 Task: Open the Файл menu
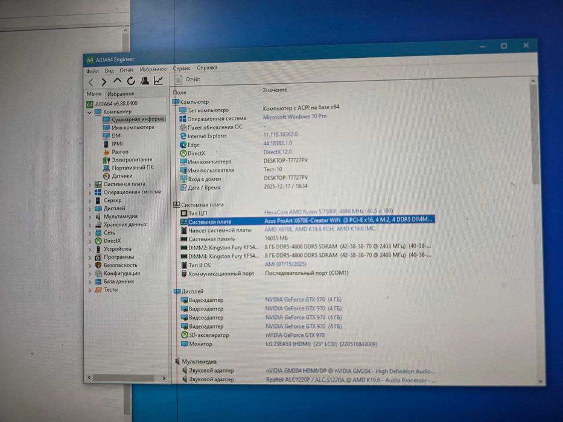[x=92, y=71]
